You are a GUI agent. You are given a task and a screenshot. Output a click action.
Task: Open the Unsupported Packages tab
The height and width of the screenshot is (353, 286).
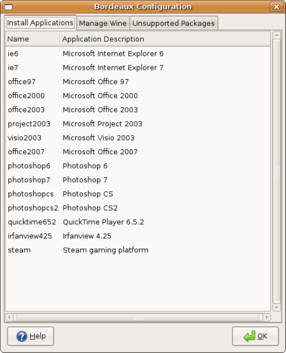pos(174,23)
